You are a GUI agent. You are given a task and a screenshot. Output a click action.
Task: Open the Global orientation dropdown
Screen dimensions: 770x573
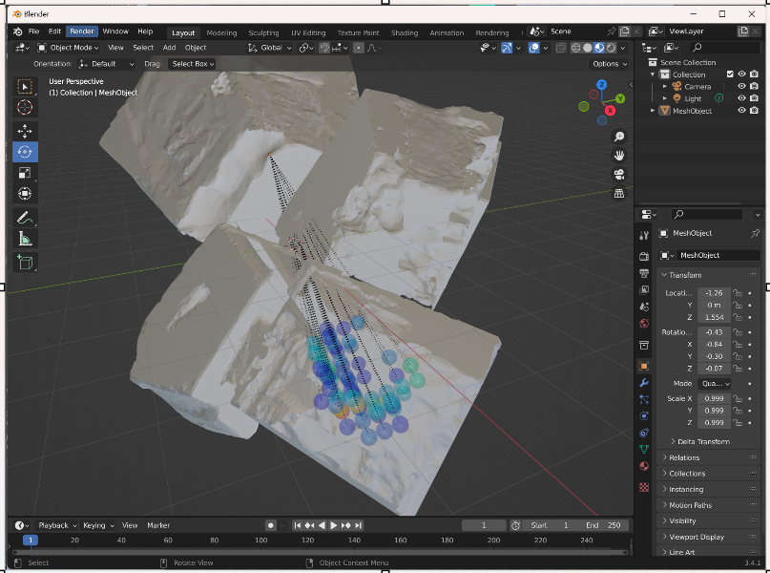pos(269,48)
